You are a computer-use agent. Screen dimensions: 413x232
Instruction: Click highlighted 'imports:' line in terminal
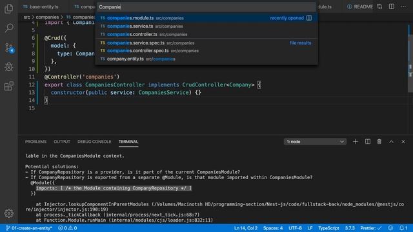tap(114, 188)
